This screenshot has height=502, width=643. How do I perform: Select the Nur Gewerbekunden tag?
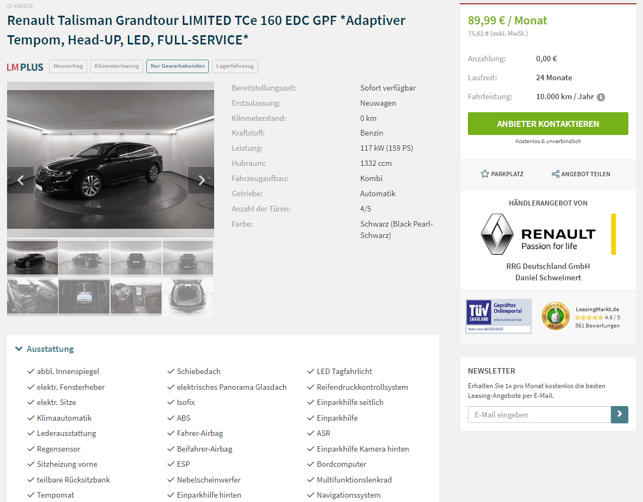point(178,66)
